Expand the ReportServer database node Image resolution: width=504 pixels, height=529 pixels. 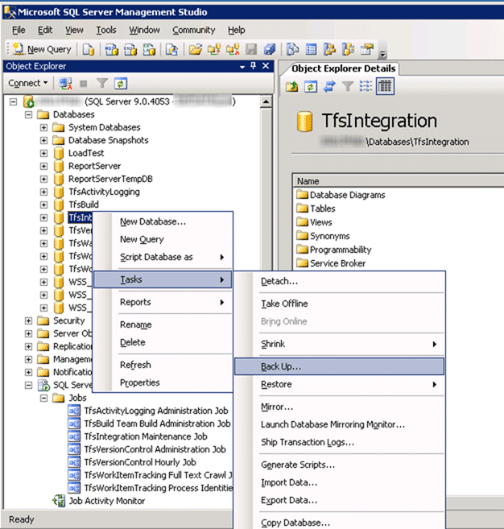click(x=43, y=167)
